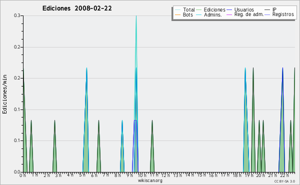Click the '0 h' x-axis label
Viewport: 300px width, 185px height.
[x=23, y=175]
